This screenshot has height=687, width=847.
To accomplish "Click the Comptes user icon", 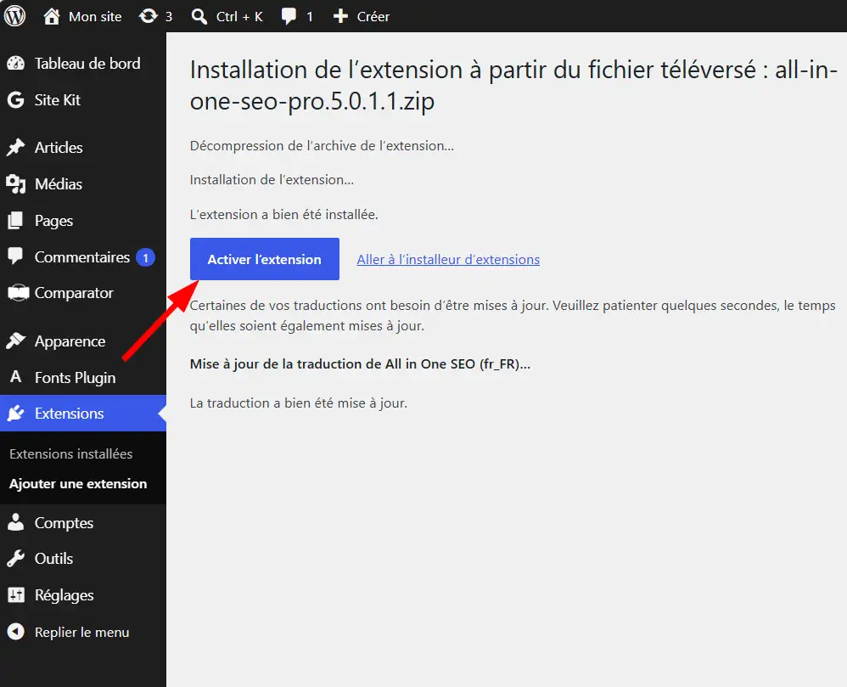I will (x=15, y=522).
